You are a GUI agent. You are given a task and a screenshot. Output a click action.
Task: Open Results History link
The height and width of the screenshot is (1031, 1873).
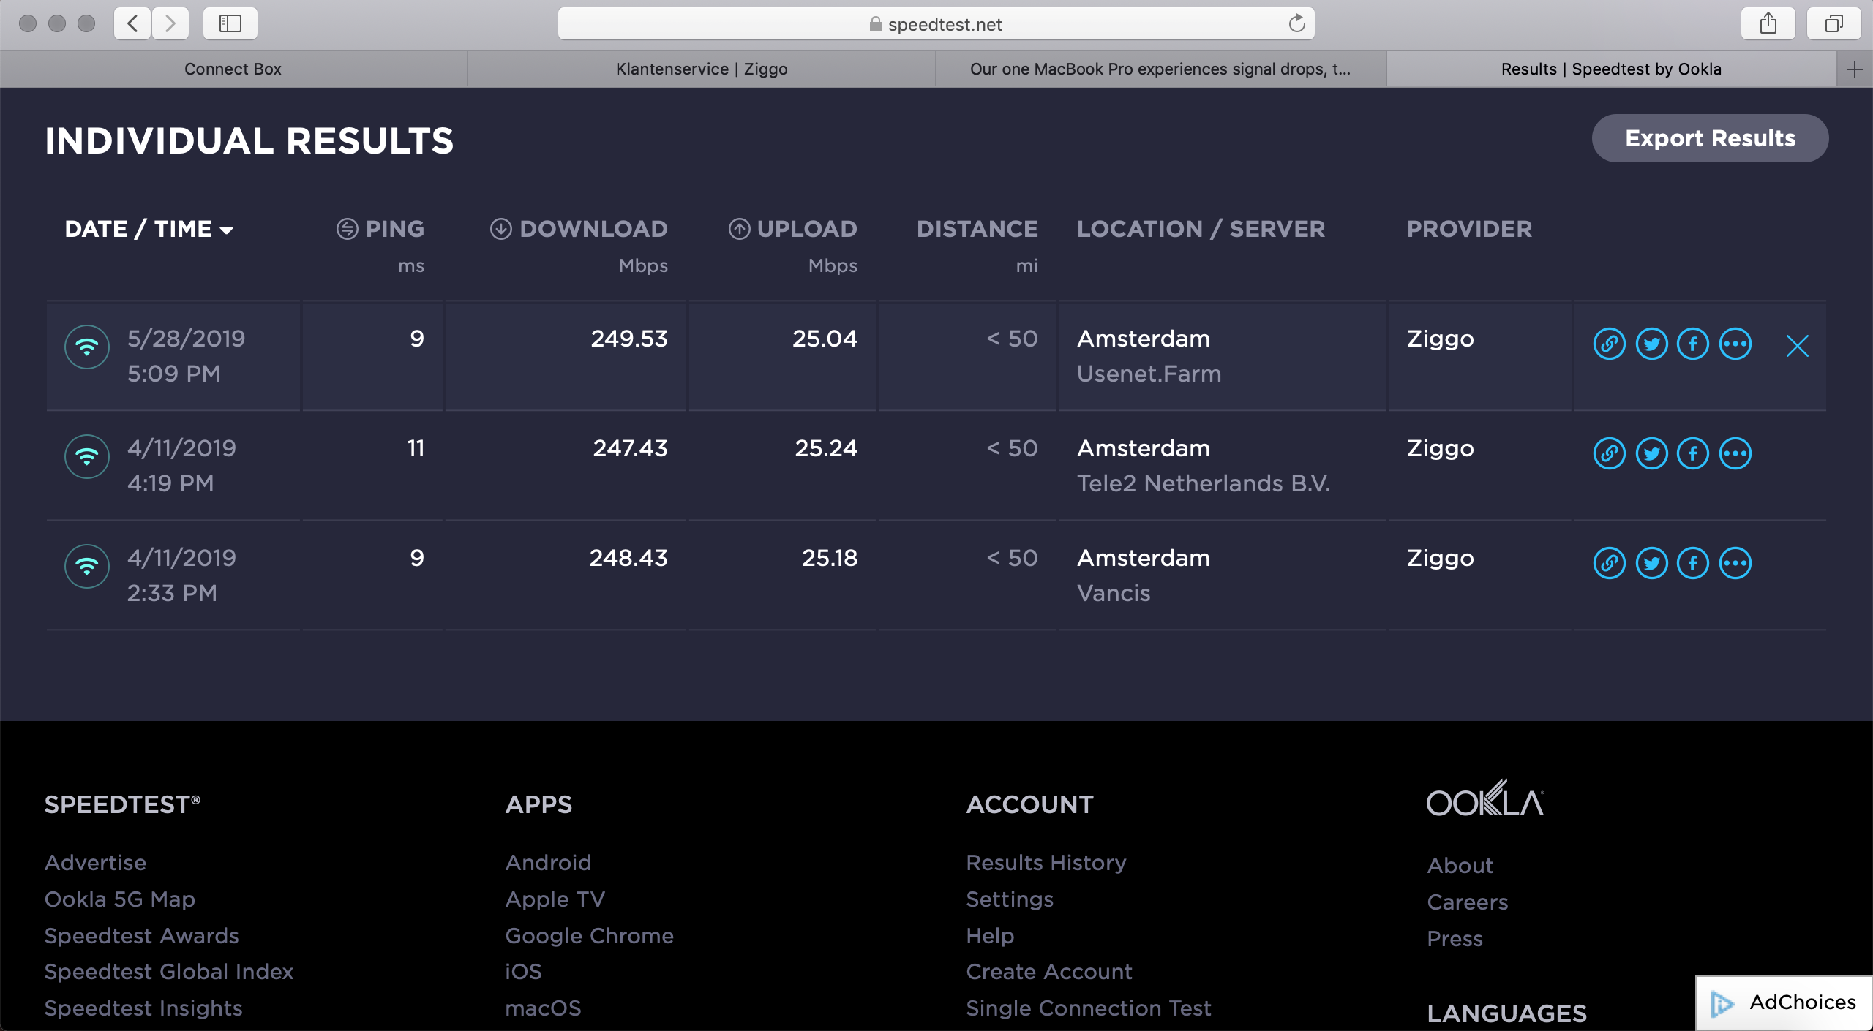[1046, 863]
